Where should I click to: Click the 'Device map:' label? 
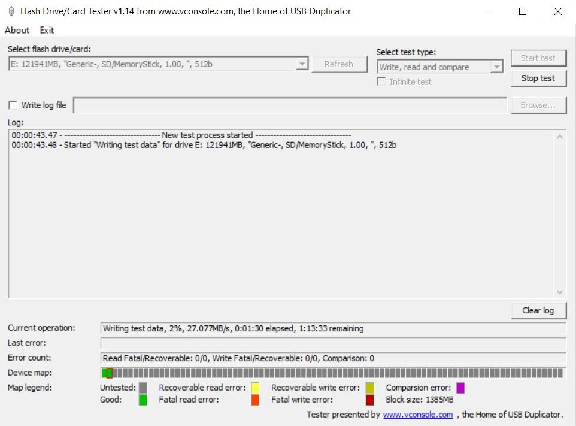[x=30, y=373]
